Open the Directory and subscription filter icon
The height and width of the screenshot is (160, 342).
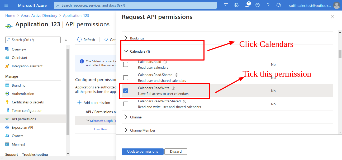[x=236, y=5]
